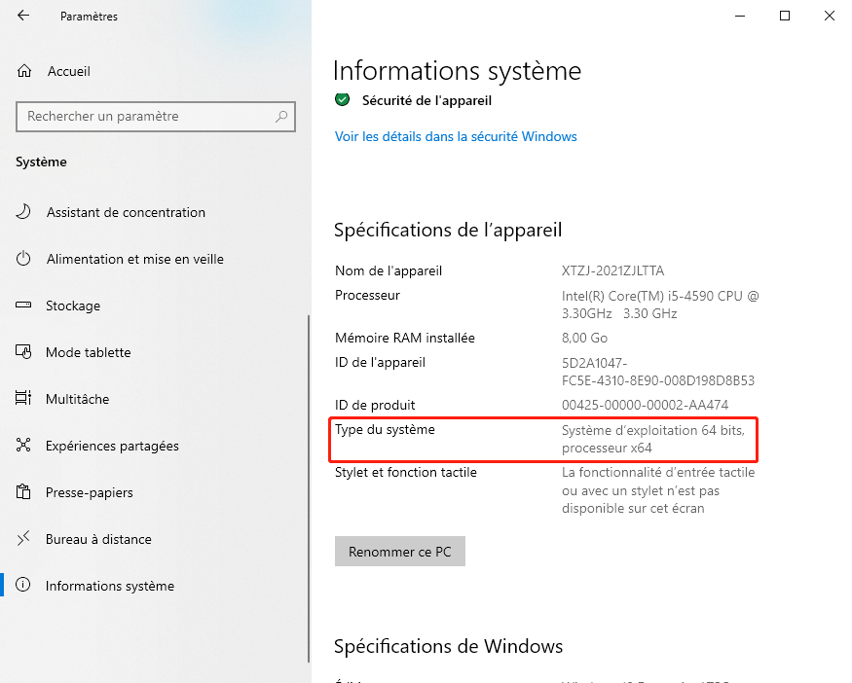Image resolution: width=852 pixels, height=683 pixels.
Task: Click the back arrow icon
Action: 23,16
